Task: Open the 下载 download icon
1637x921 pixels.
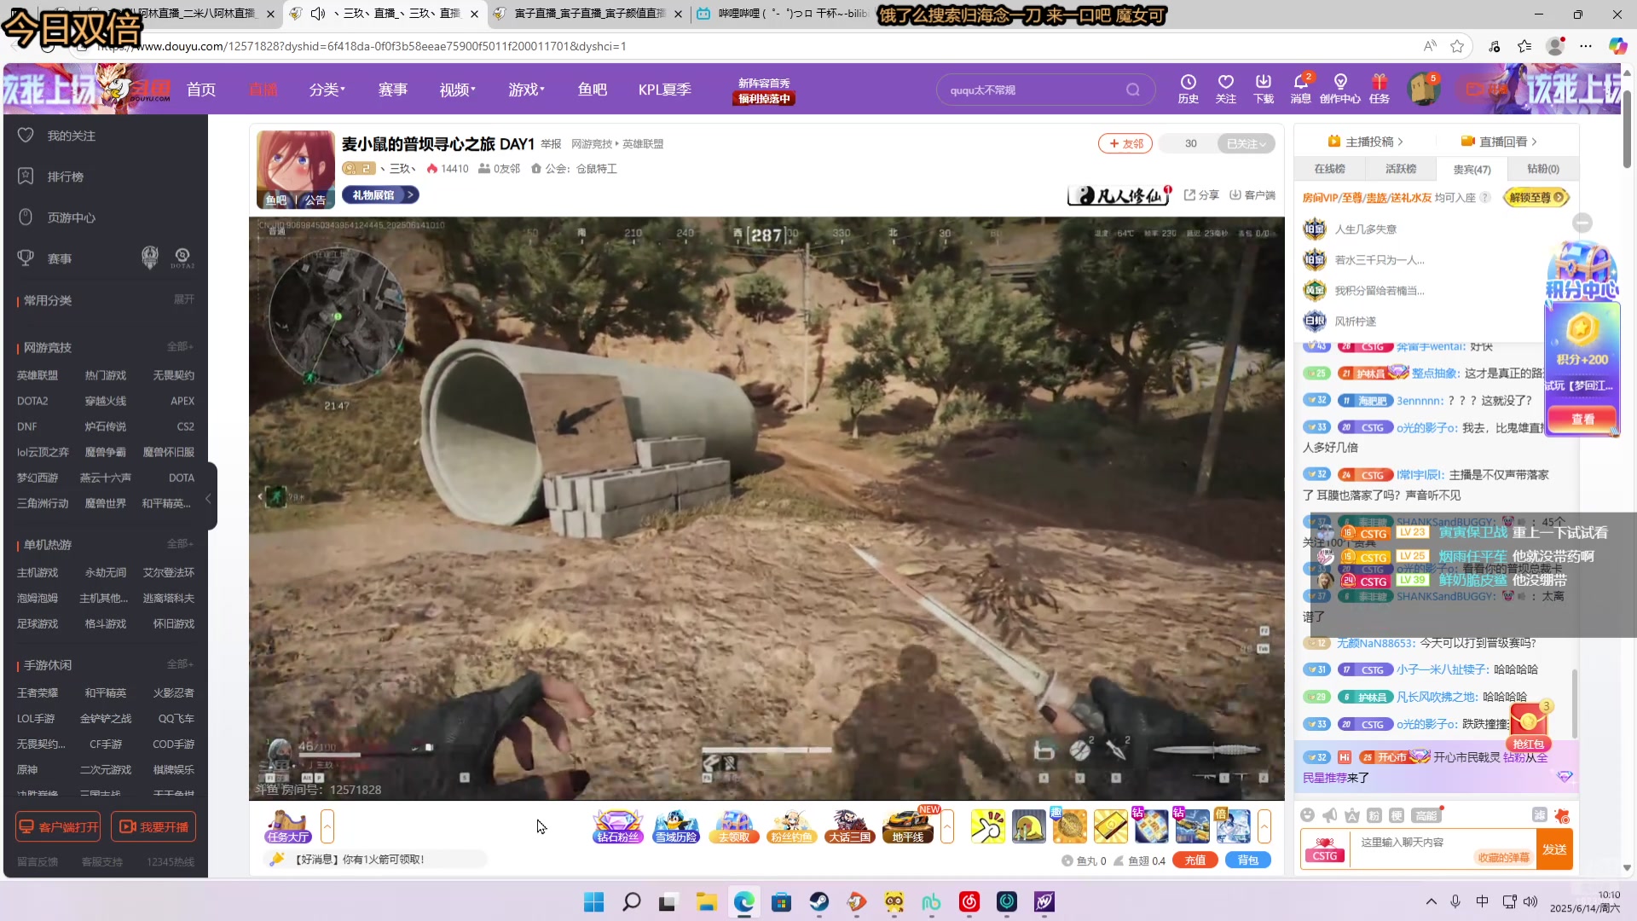Action: [1264, 89]
